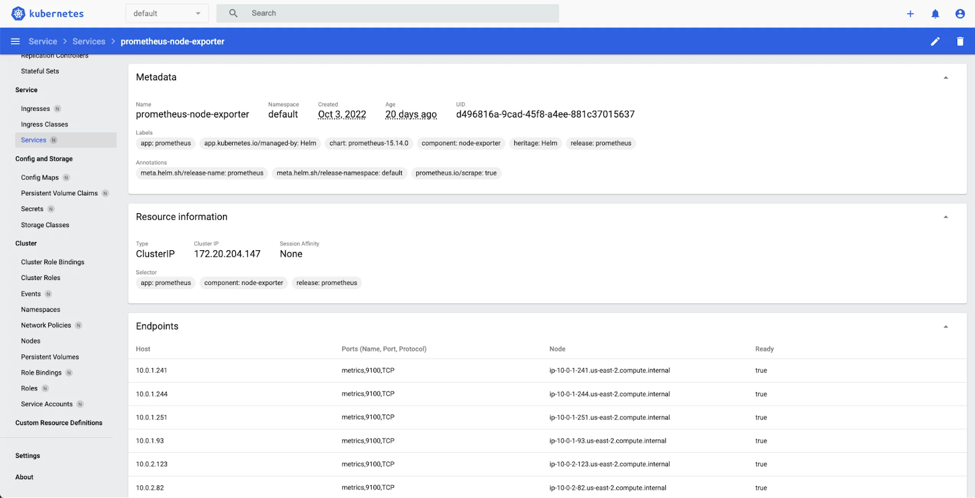
Task: Open the hamburger navigation menu
Action: click(x=15, y=41)
